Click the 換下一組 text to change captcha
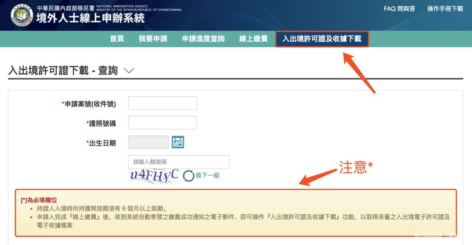Screen dimensions: 472x245 (208, 175)
